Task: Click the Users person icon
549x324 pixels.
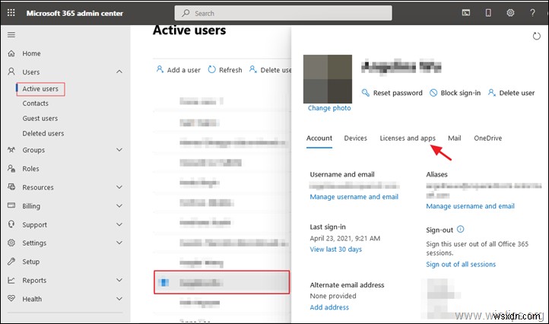Action: pos(11,71)
